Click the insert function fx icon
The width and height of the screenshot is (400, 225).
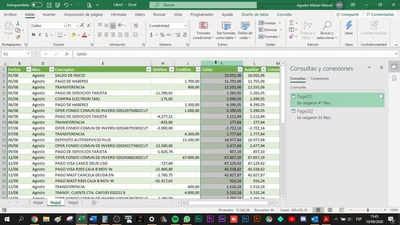click(x=67, y=54)
